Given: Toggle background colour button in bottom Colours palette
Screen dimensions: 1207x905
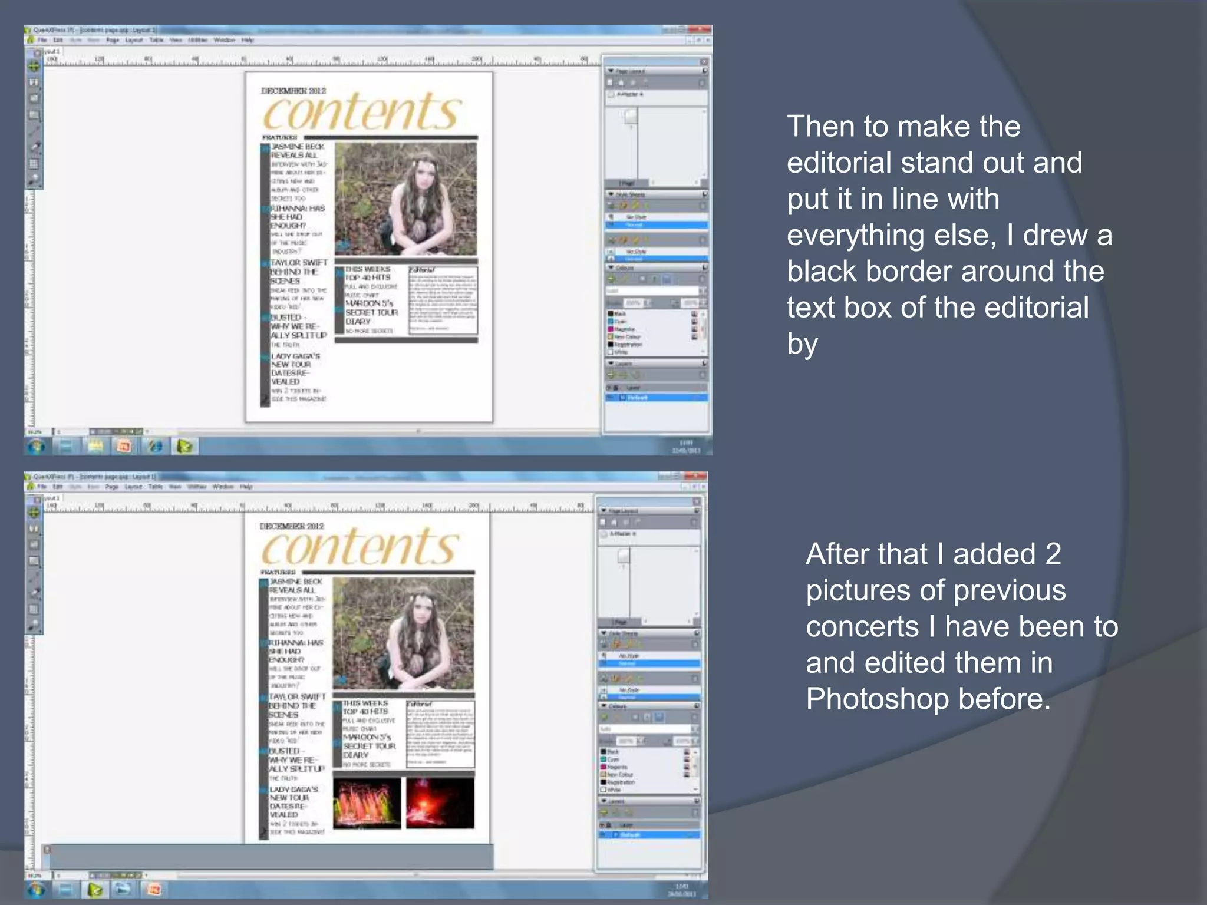Looking at the screenshot, I should [659, 717].
